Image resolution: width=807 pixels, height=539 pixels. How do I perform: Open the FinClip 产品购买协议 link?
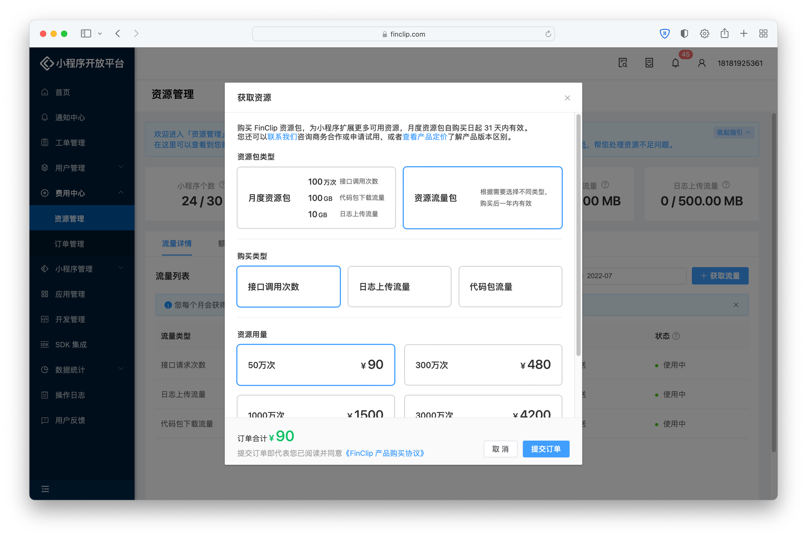click(x=385, y=453)
